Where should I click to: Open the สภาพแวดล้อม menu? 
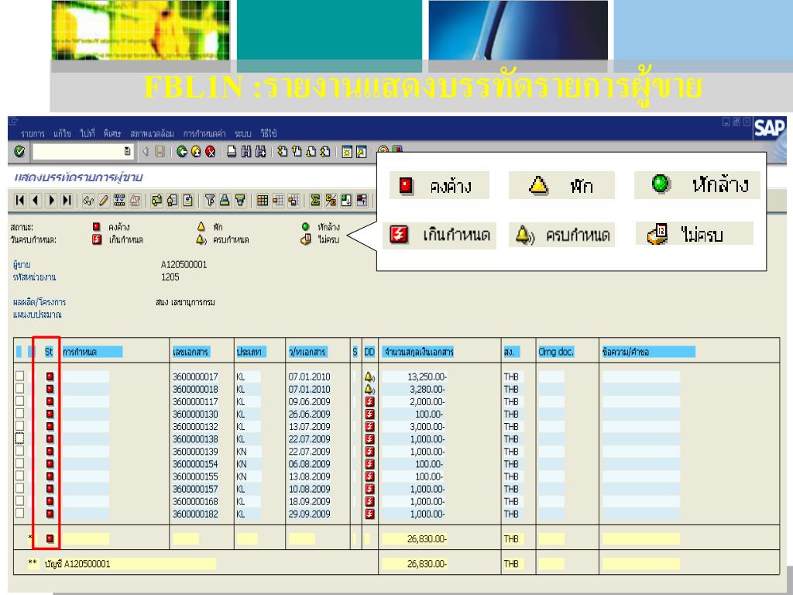pyautogui.click(x=153, y=133)
